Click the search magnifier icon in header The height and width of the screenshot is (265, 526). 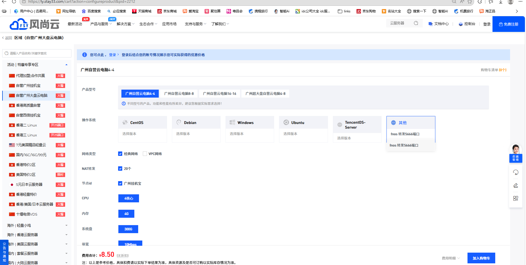click(416, 23)
